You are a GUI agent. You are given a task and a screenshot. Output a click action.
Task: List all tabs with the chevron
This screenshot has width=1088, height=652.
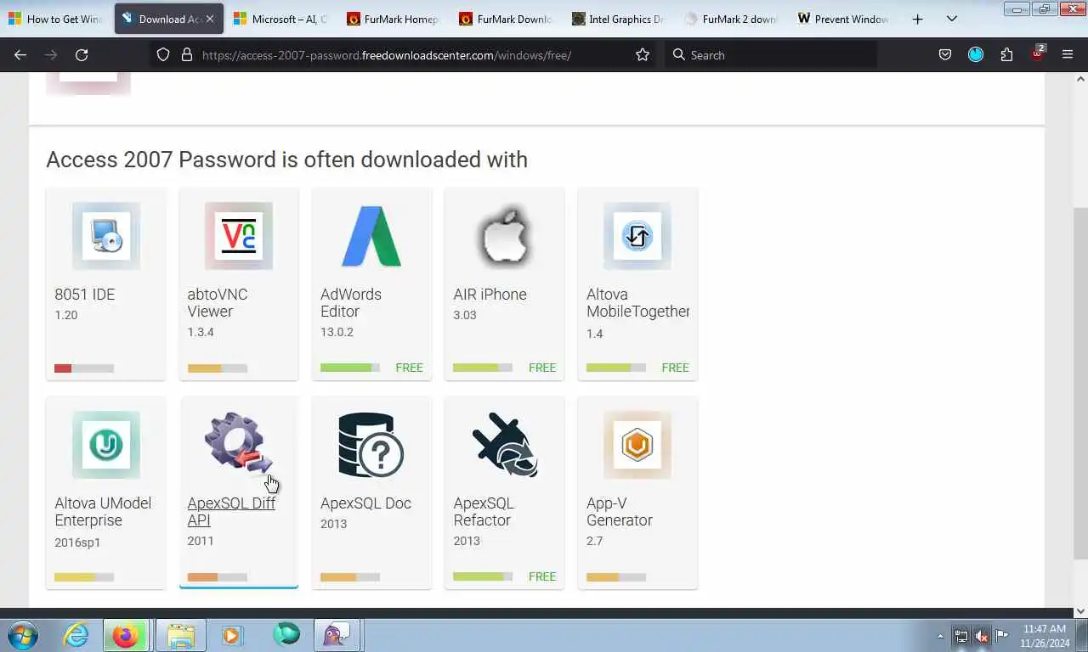pyautogui.click(x=952, y=19)
